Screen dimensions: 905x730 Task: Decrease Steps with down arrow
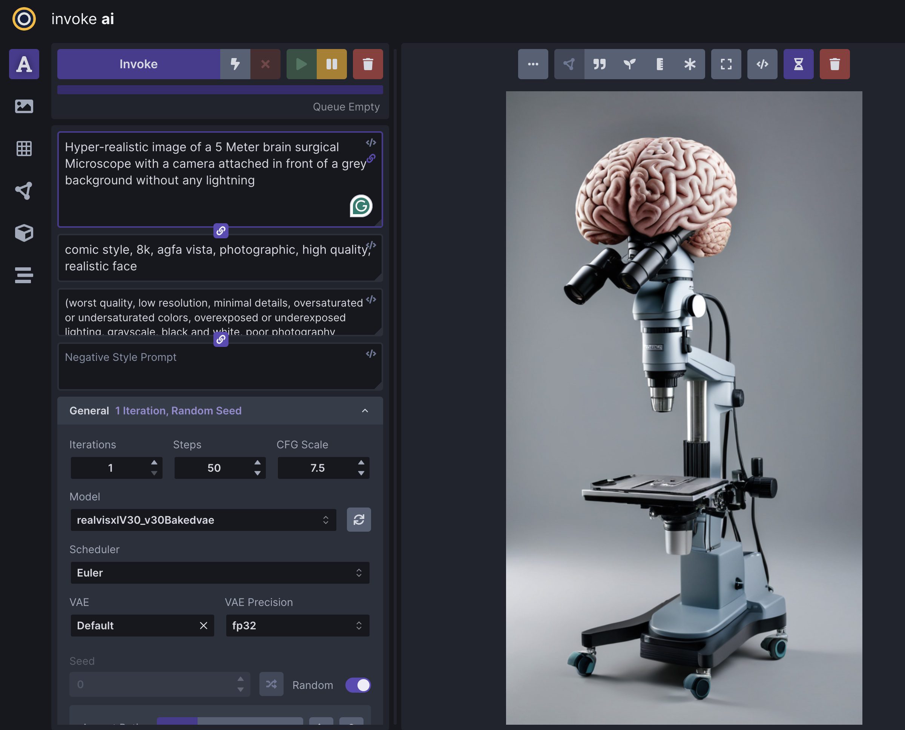click(x=258, y=474)
